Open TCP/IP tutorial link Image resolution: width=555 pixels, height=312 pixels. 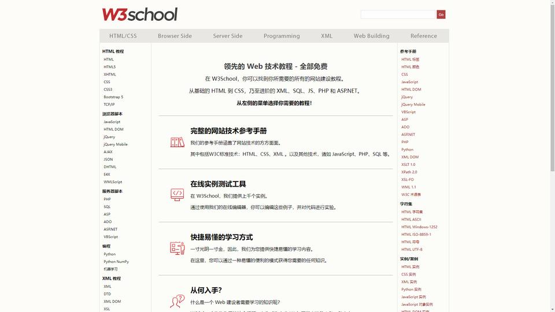click(x=109, y=105)
